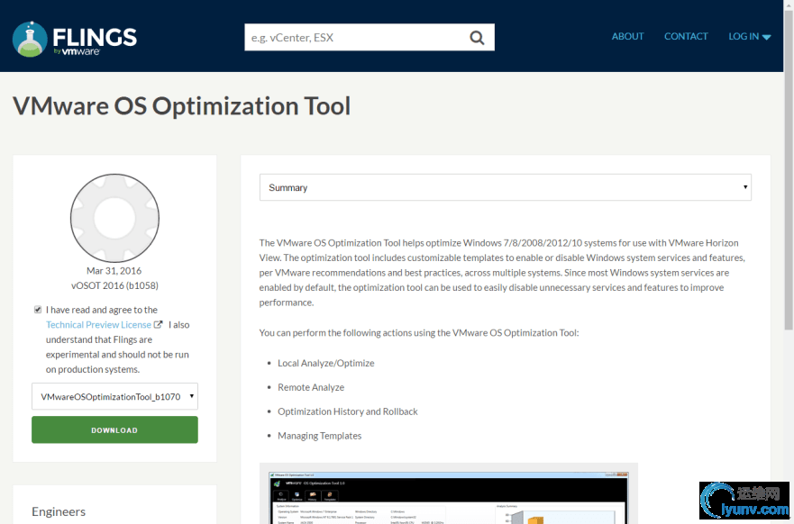Viewport: 794px width, 524px height.
Task: Click the gear fling avatar icon
Action: click(115, 218)
